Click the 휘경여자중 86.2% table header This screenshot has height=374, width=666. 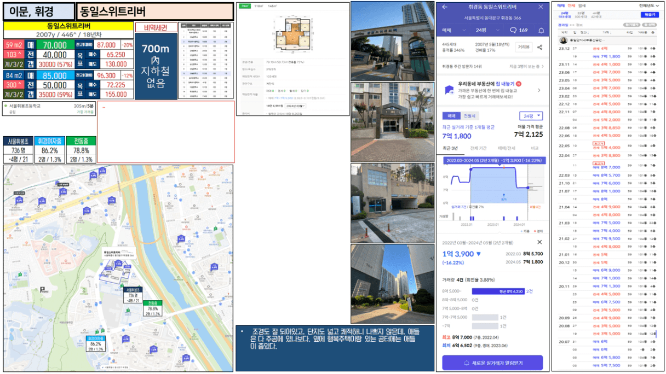coord(50,141)
